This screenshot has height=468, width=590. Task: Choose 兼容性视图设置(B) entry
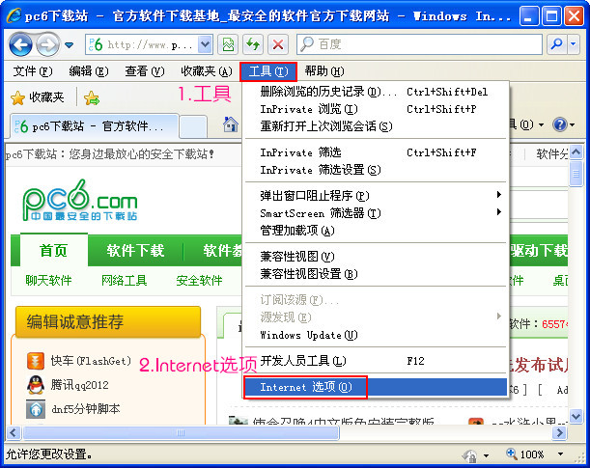pos(376,274)
